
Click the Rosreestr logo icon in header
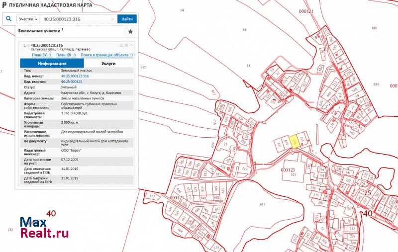[4, 4]
